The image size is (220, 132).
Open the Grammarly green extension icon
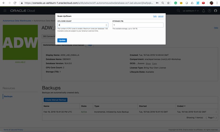(175, 3)
